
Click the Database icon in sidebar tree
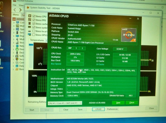click(17, 66)
